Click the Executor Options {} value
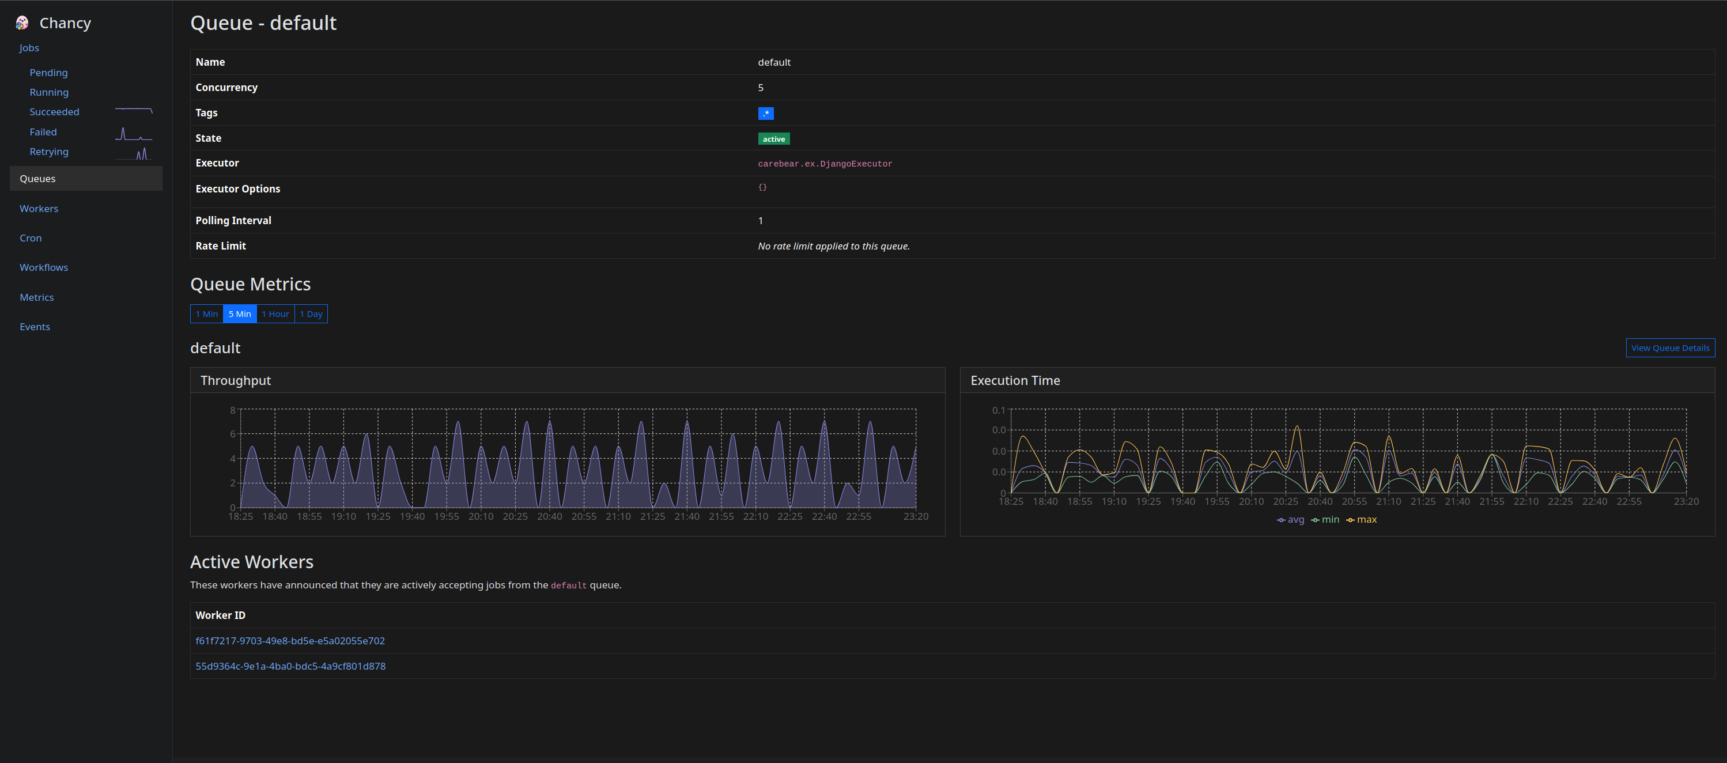 (x=762, y=187)
